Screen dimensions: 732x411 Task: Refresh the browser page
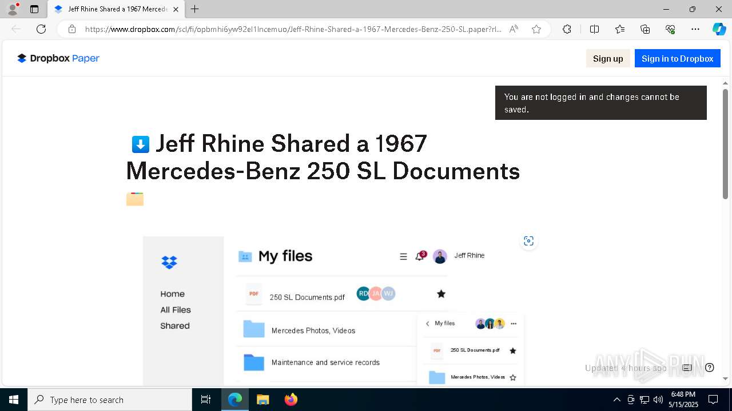point(41,29)
